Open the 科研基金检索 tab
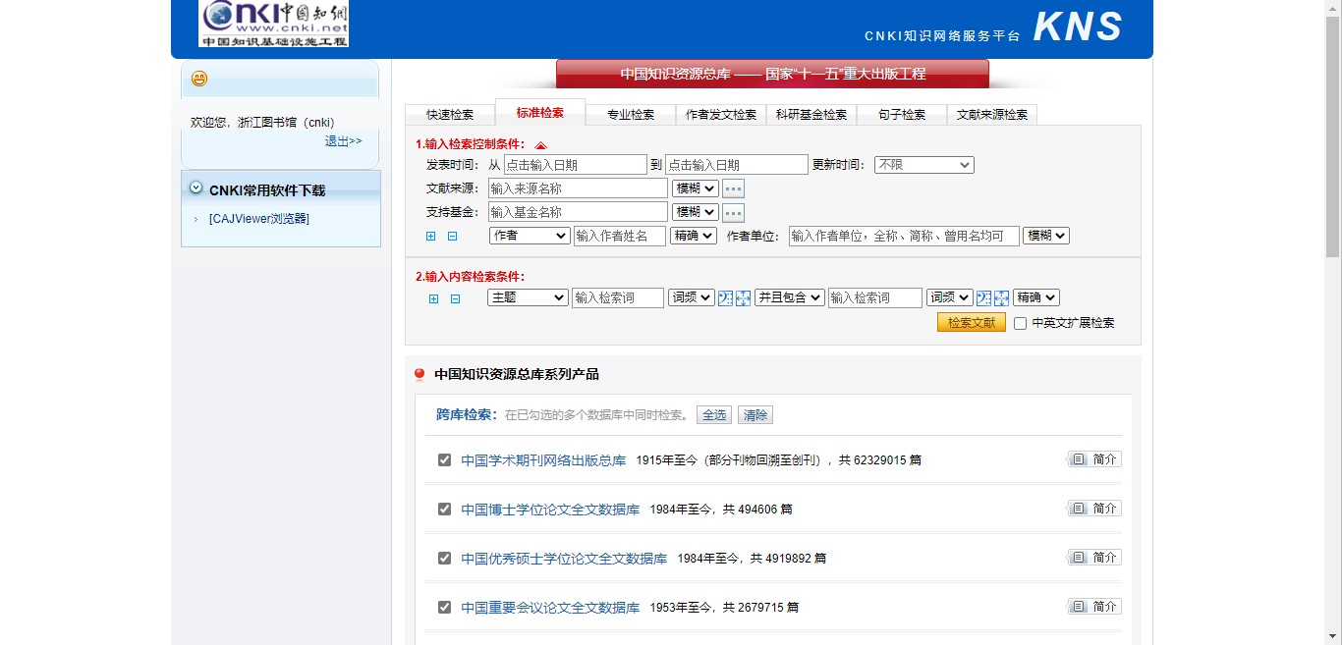 (811, 115)
